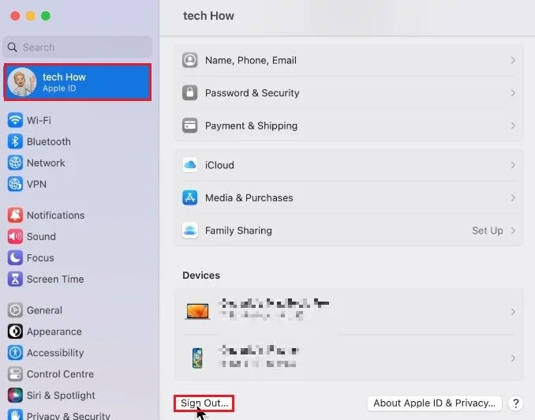535x420 pixels.
Task: Open the Notifications bell icon
Action: coord(15,215)
